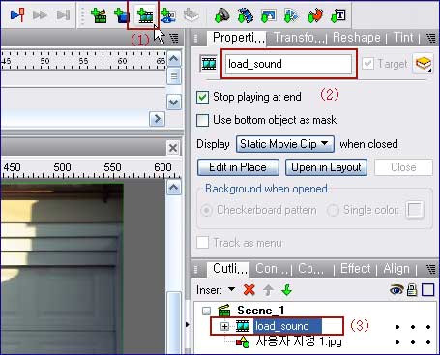Switch to the Reshape tab

coord(357,38)
